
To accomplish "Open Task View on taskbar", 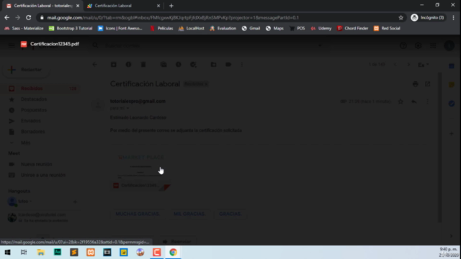I will pos(24,253).
